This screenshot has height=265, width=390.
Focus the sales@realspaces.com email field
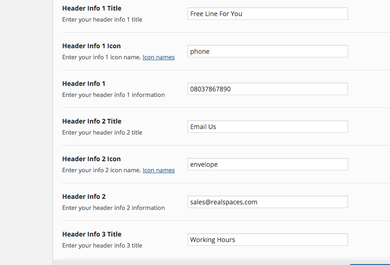click(268, 202)
